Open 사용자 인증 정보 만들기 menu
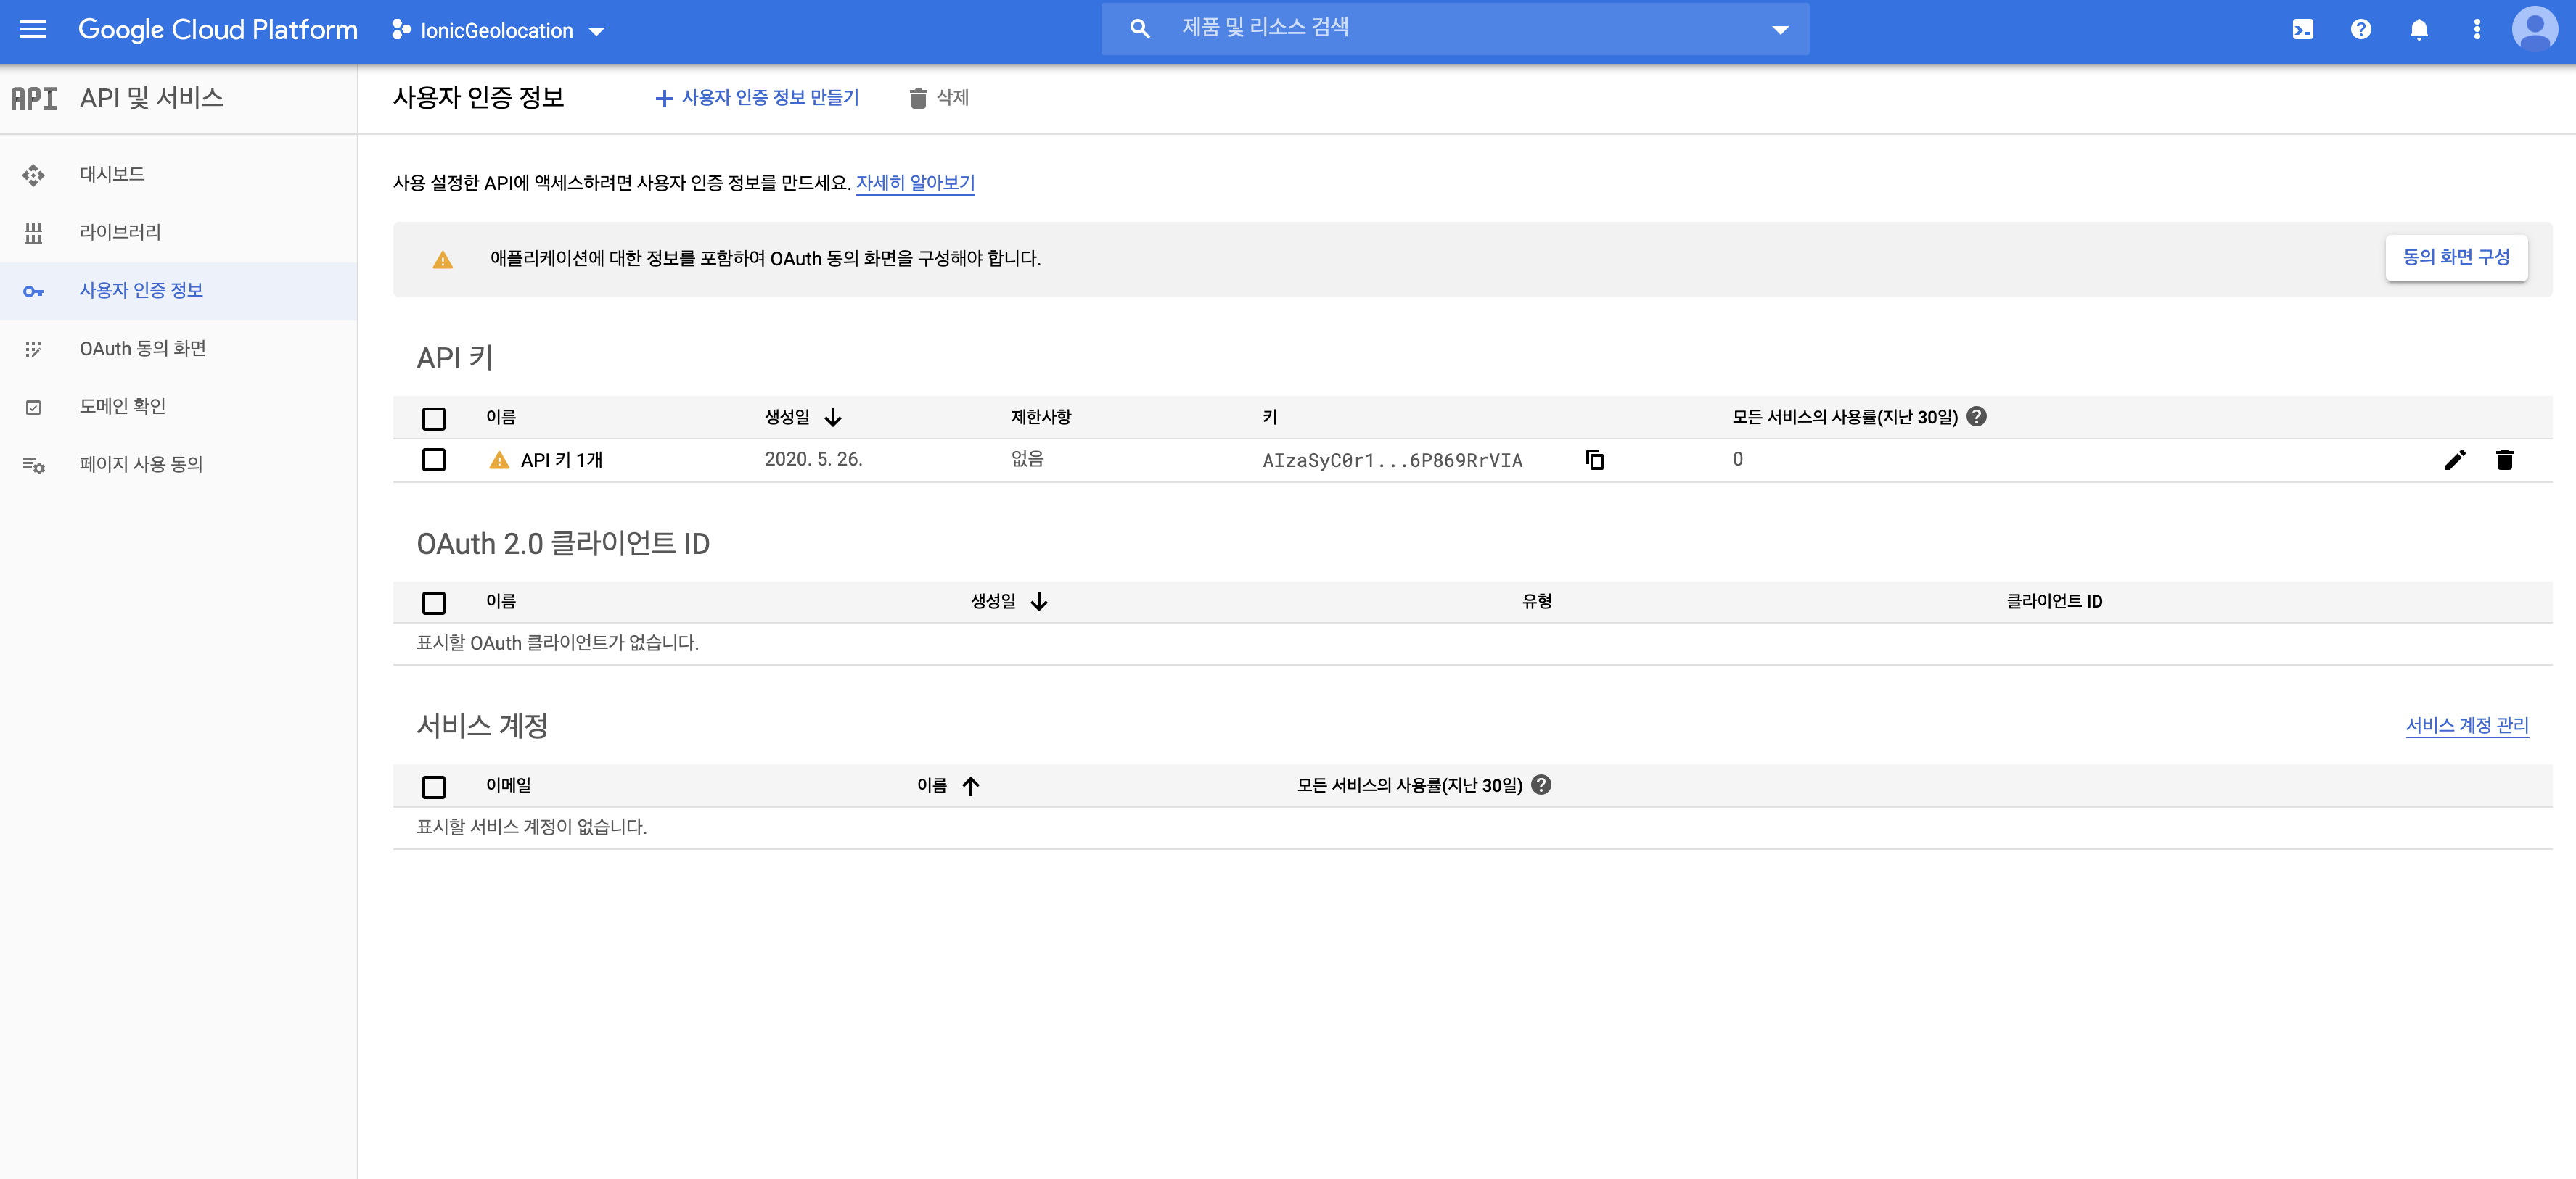The image size is (2576, 1179). pyautogui.click(x=757, y=98)
